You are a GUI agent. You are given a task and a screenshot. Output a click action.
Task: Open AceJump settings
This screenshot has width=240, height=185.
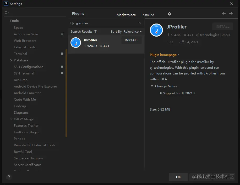pos(21,80)
